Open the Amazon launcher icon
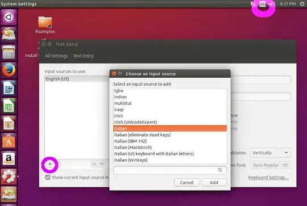Image resolution: width=307 pixels, height=206 pixels. click(x=9, y=158)
